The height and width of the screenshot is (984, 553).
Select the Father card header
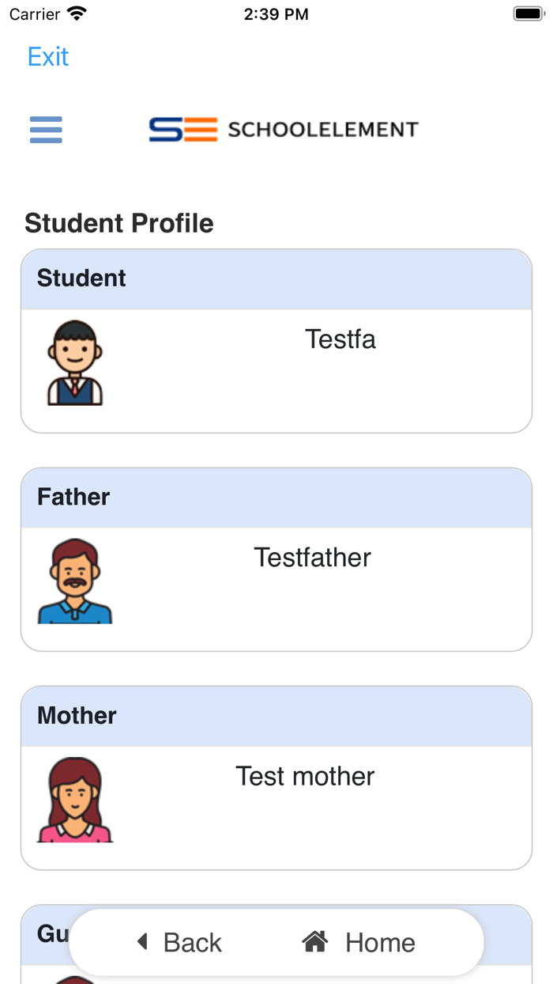276,498
